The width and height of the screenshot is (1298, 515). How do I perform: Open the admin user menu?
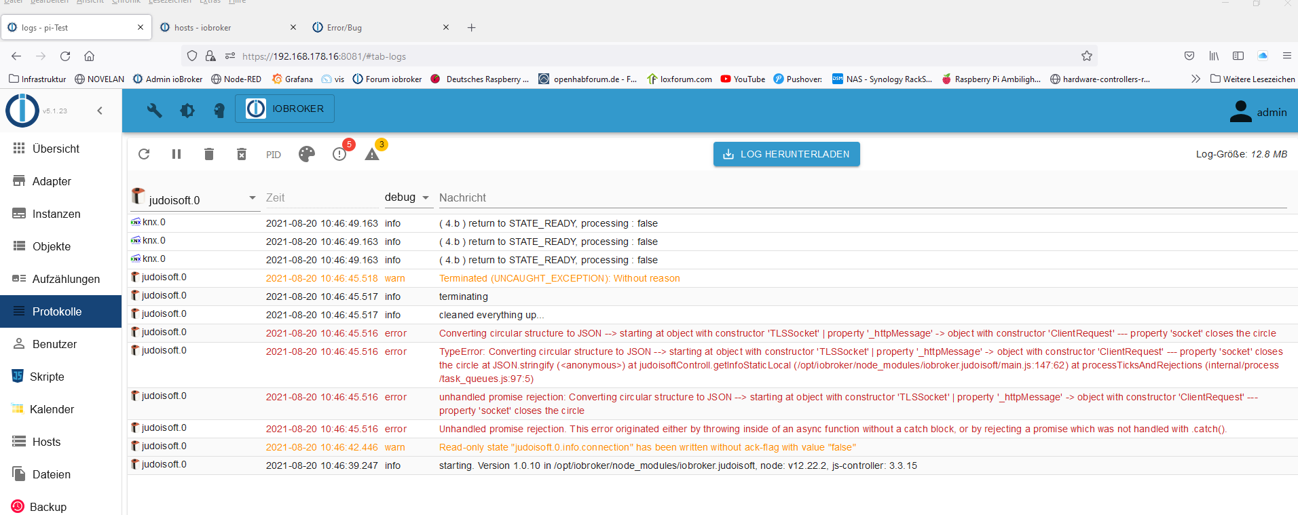point(1258,112)
